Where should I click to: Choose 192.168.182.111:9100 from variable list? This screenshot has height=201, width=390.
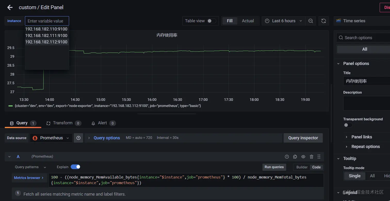[x=46, y=36]
